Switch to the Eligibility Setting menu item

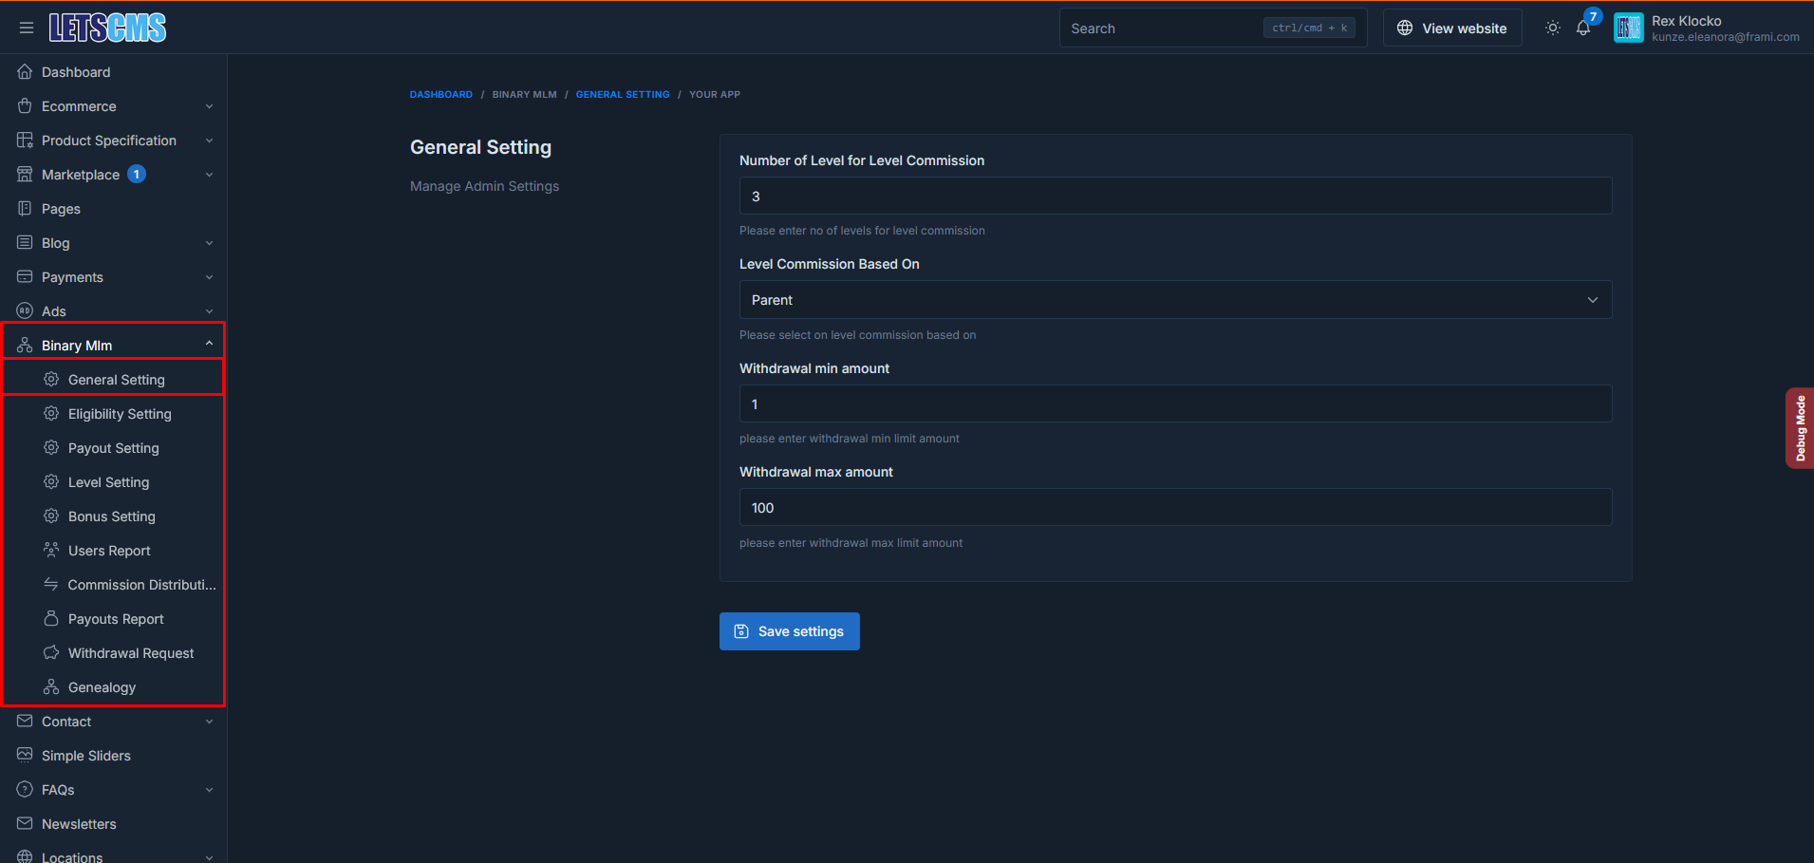point(120,413)
